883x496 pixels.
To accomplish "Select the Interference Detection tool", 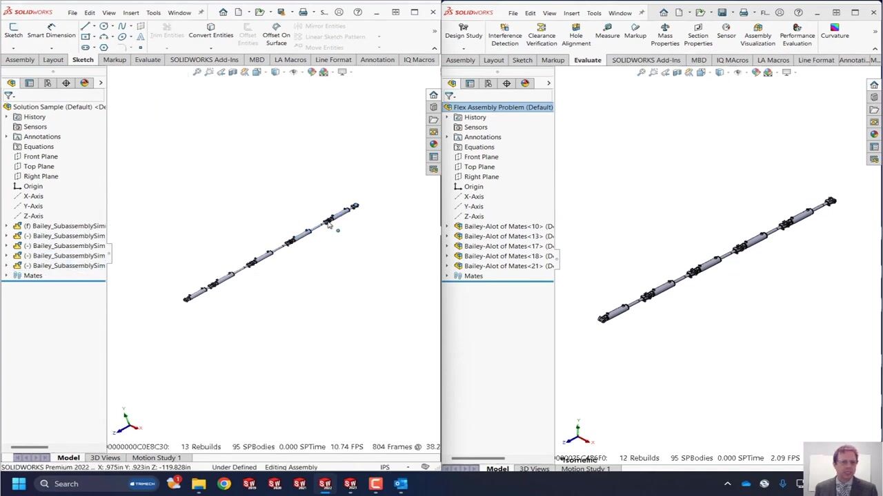I will (505, 35).
